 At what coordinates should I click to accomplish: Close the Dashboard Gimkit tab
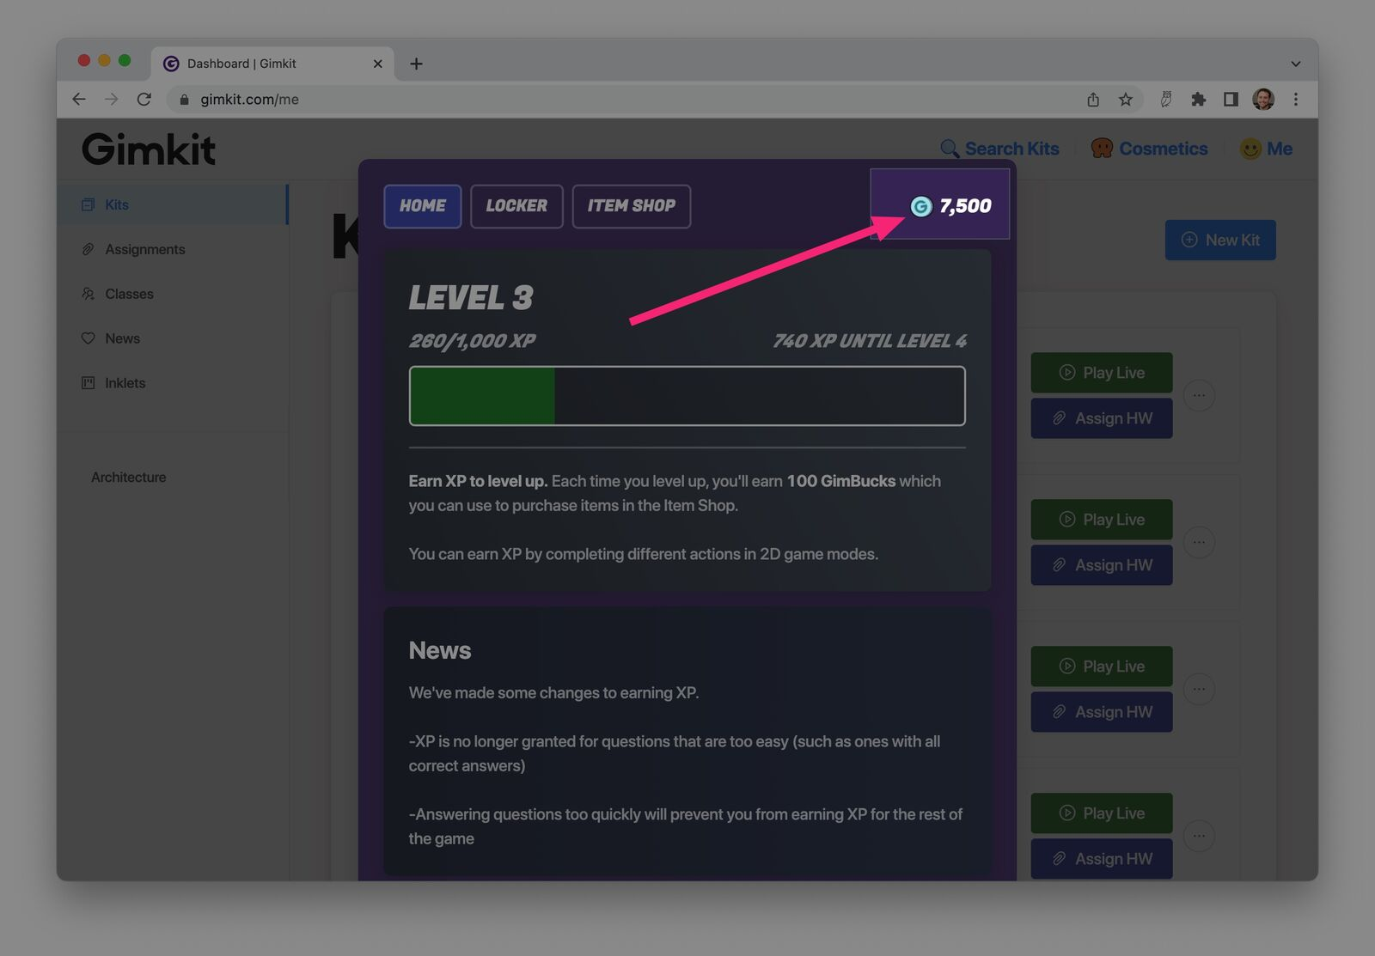click(377, 64)
